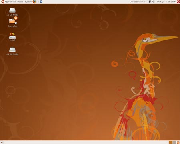Click the Ubuntu logo in the panel

coord(2,2)
